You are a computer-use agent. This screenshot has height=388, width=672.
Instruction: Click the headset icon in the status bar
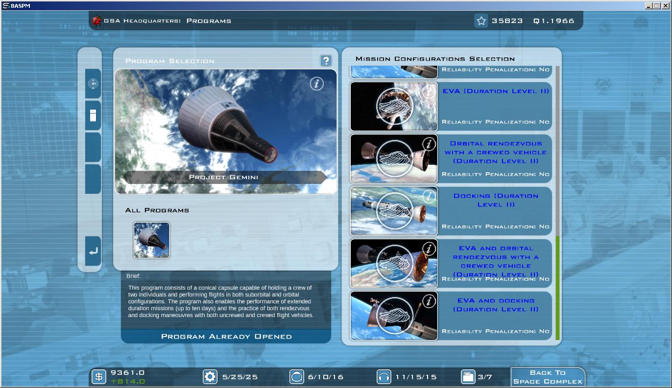384,377
